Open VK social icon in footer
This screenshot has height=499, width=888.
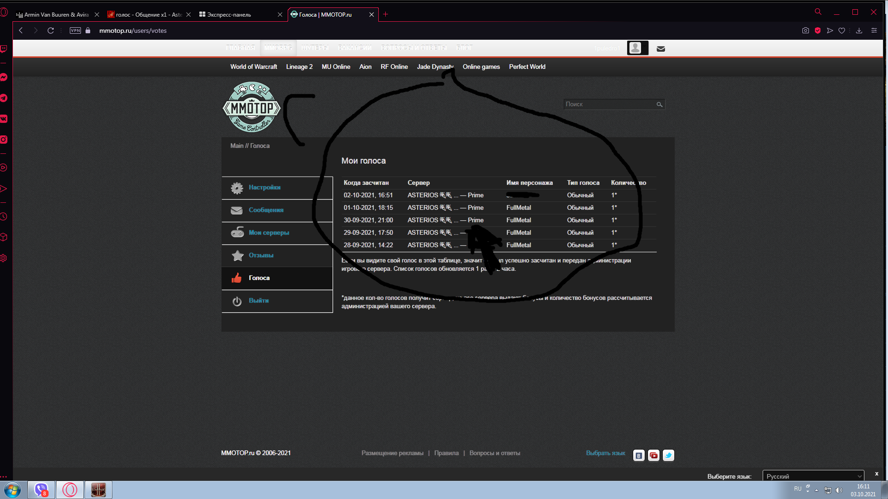pyautogui.click(x=639, y=456)
